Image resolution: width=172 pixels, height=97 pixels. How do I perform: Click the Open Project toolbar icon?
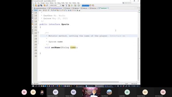[x=38, y=5]
